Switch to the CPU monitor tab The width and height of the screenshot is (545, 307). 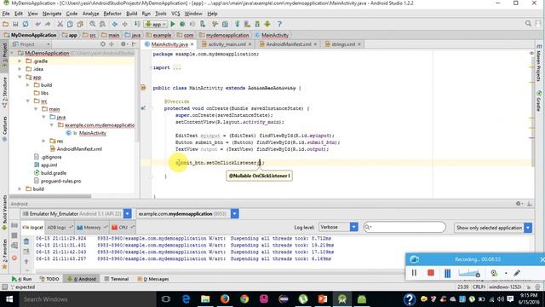click(123, 228)
